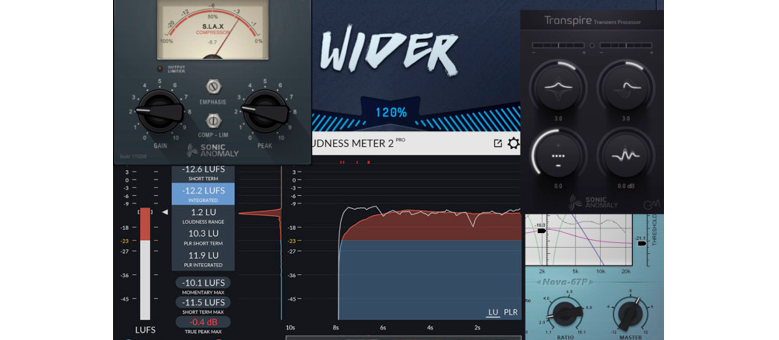Screen dimensions: 779x340
Task: Switch graph to PLR mode
Action: click(x=510, y=312)
